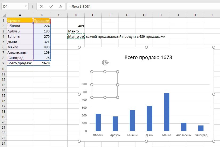Select the cell Апельсины in column A

point(20,53)
